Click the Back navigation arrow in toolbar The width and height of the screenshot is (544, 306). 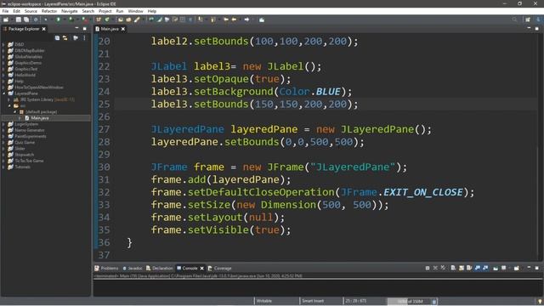[235, 20]
